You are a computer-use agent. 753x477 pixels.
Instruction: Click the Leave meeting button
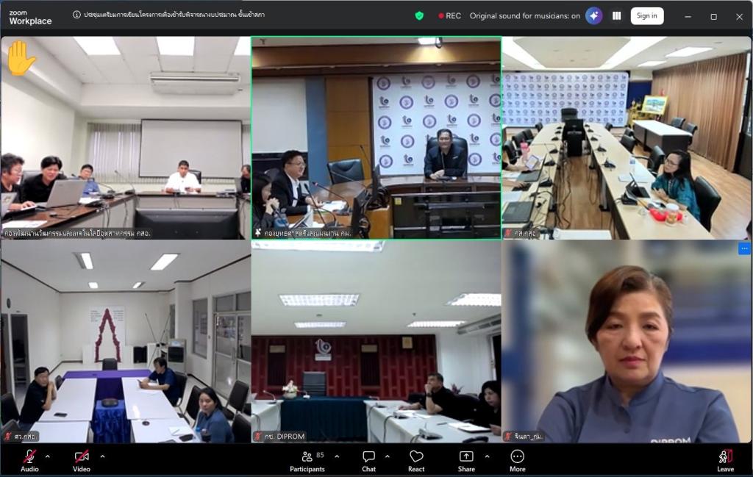coord(725,461)
